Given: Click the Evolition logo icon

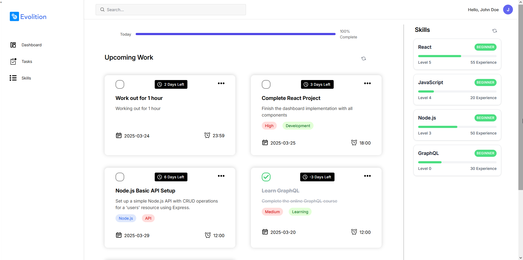Looking at the screenshot, I should tap(14, 17).
